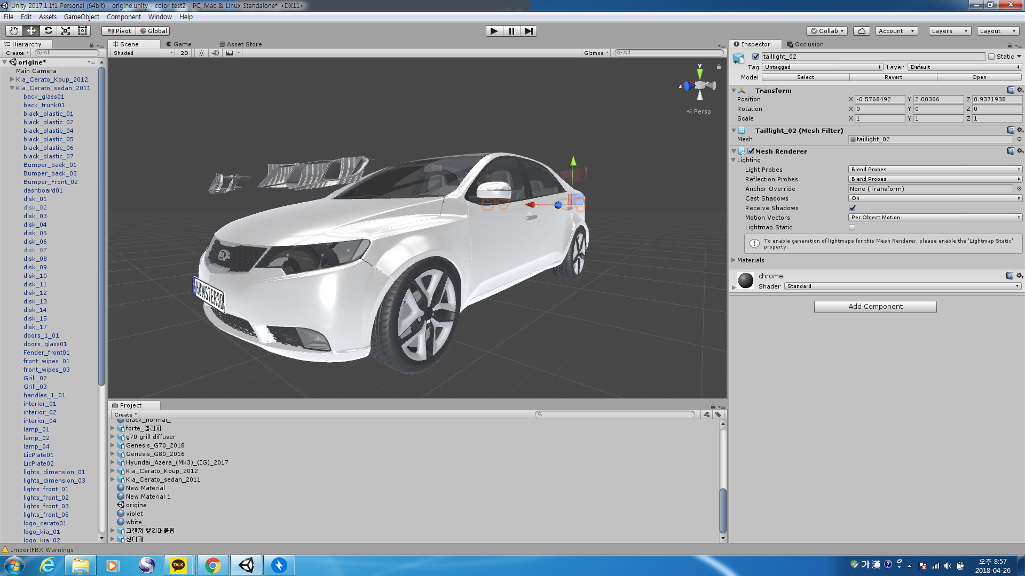Click the model Revert button
This screenshot has width=1025, height=576.
click(x=893, y=77)
